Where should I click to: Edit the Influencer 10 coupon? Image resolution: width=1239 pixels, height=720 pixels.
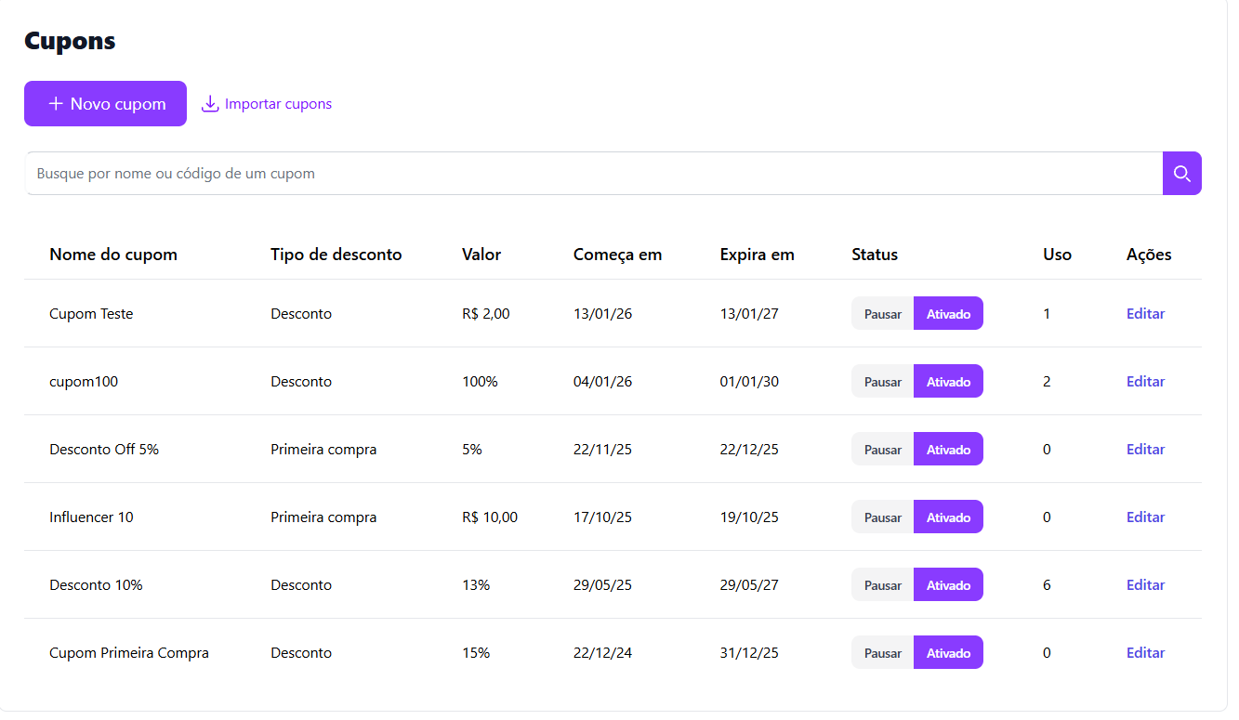pyautogui.click(x=1145, y=517)
